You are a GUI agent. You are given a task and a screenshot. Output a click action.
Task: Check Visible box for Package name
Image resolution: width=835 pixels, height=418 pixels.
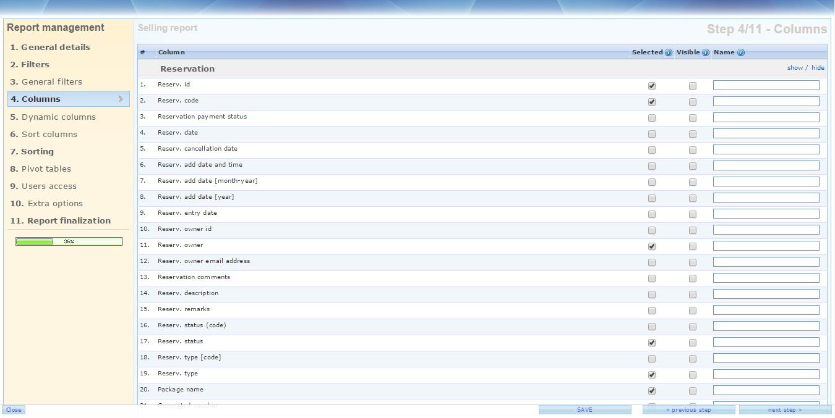(x=693, y=391)
